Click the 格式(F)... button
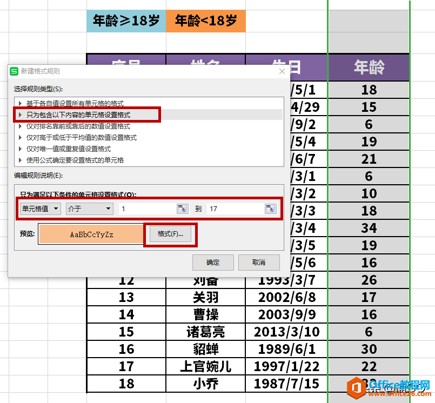The width and height of the screenshot is (435, 403). pyautogui.click(x=170, y=234)
